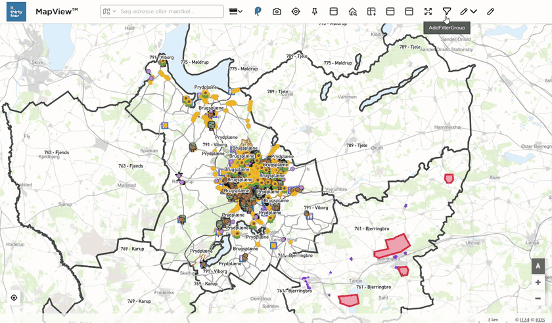
Task: Click the large red polygon above Bjerringbro
Action: coord(392,246)
